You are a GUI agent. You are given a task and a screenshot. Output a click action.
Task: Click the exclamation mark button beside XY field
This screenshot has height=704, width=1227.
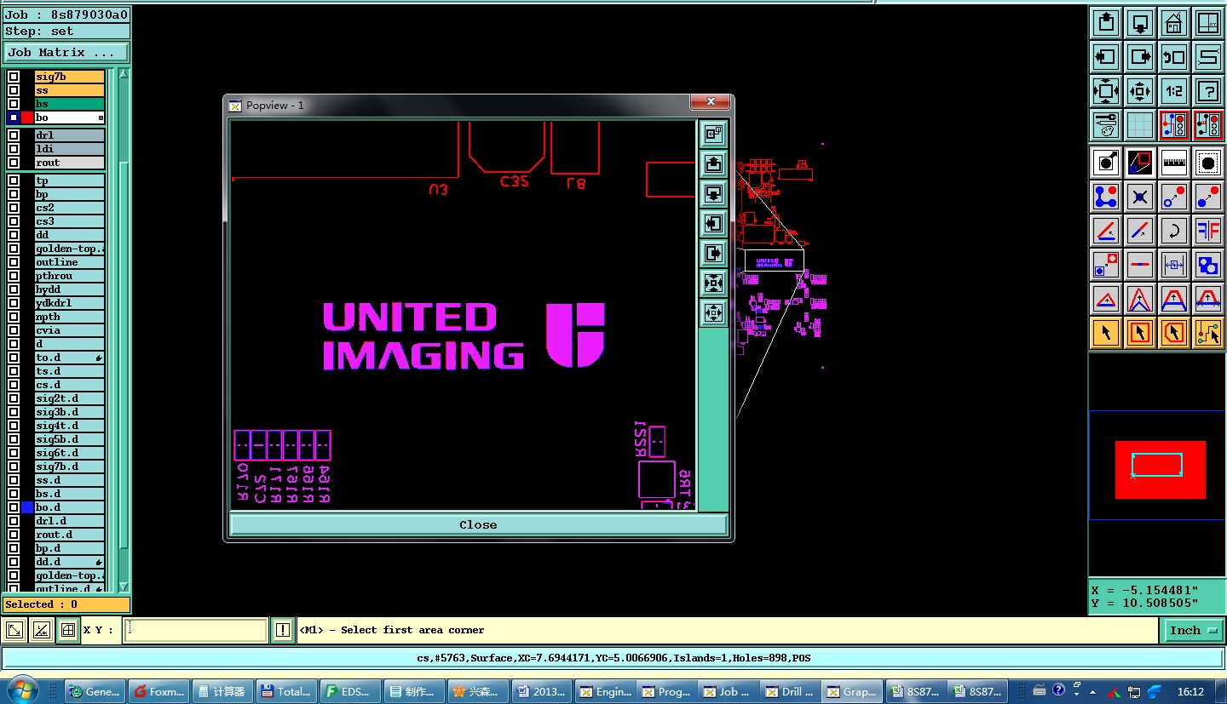(x=283, y=630)
